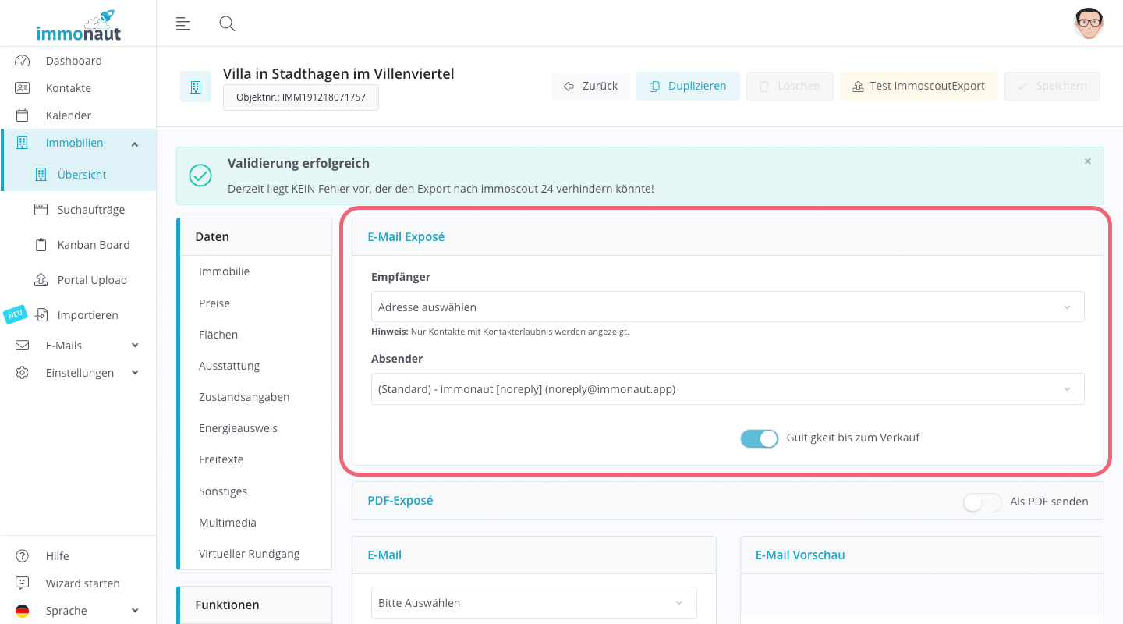Viewport: 1123px width, 624px height.
Task: Go to the Energieausweis section
Action: pyautogui.click(x=238, y=428)
